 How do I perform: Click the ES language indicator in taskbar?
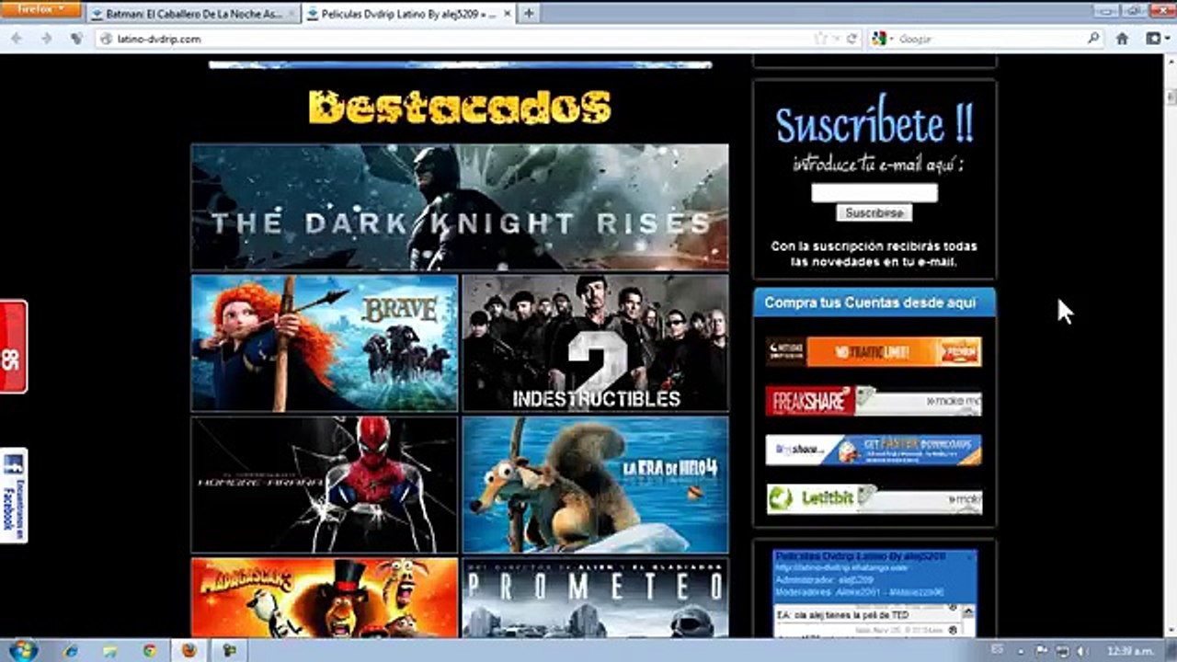point(998,649)
